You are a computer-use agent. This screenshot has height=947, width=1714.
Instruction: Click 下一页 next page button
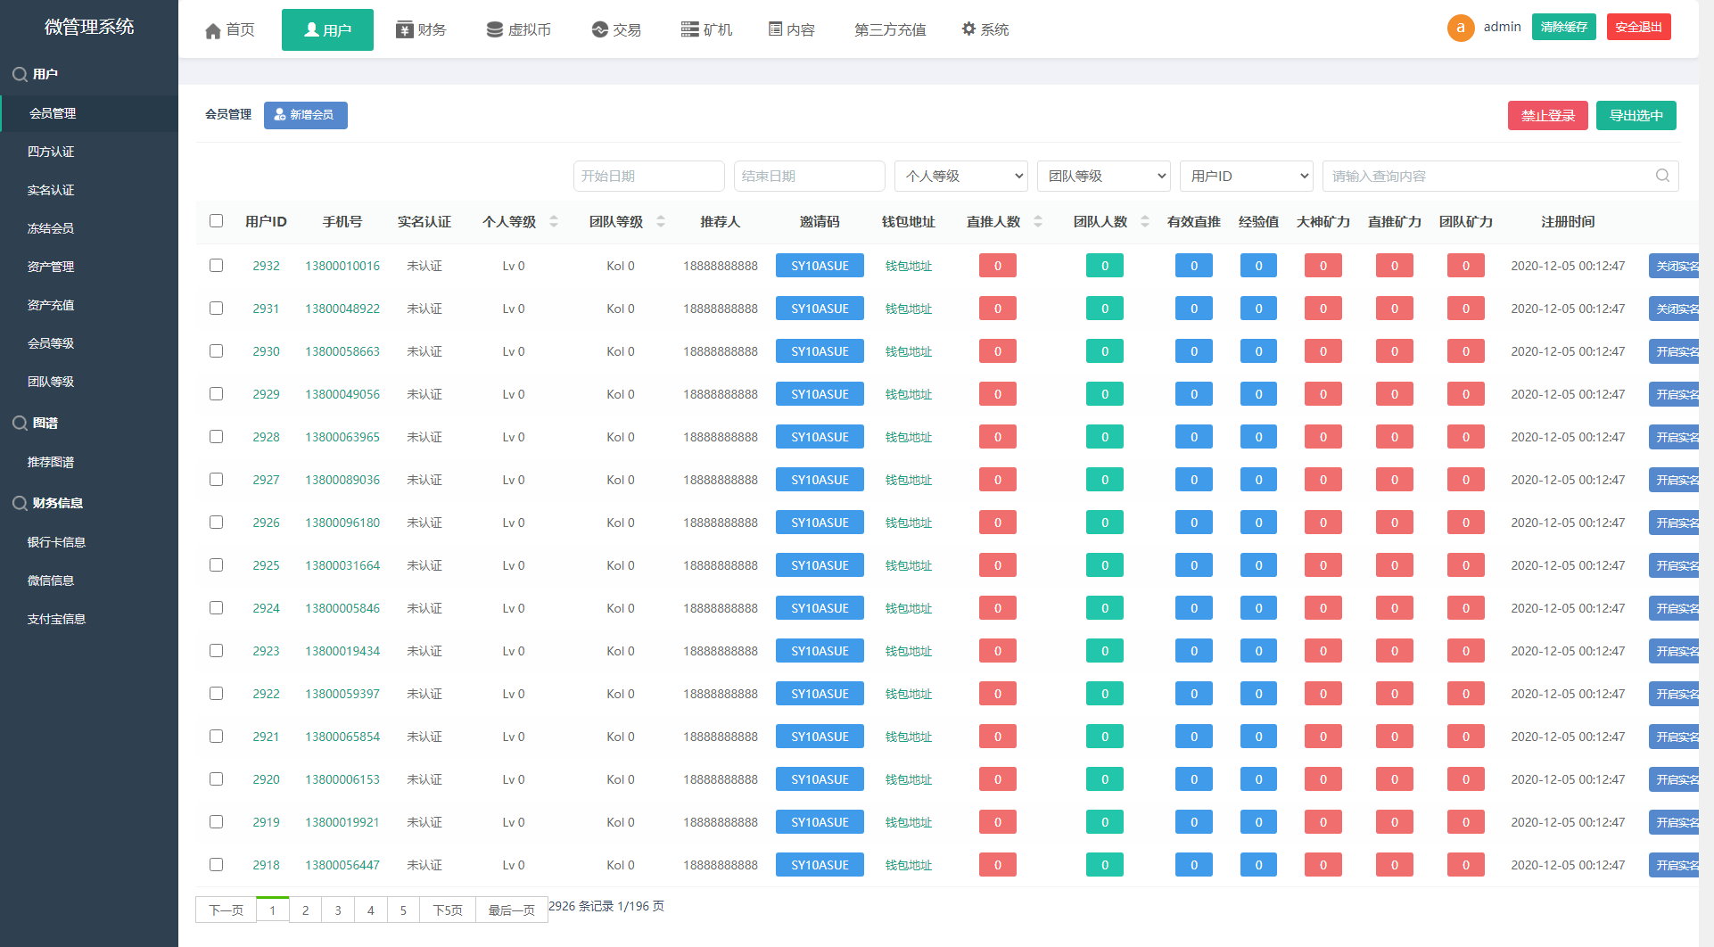(226, 910)
